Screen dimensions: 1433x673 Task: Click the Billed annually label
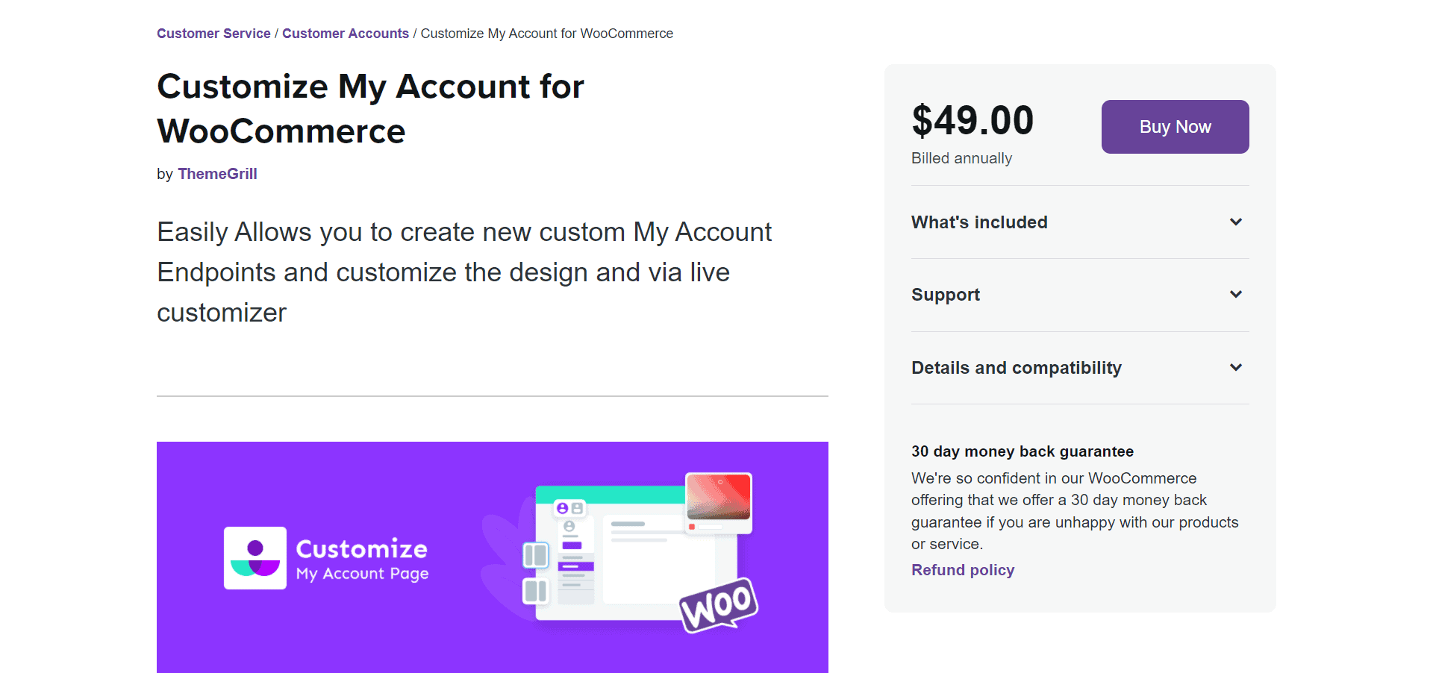961,158
